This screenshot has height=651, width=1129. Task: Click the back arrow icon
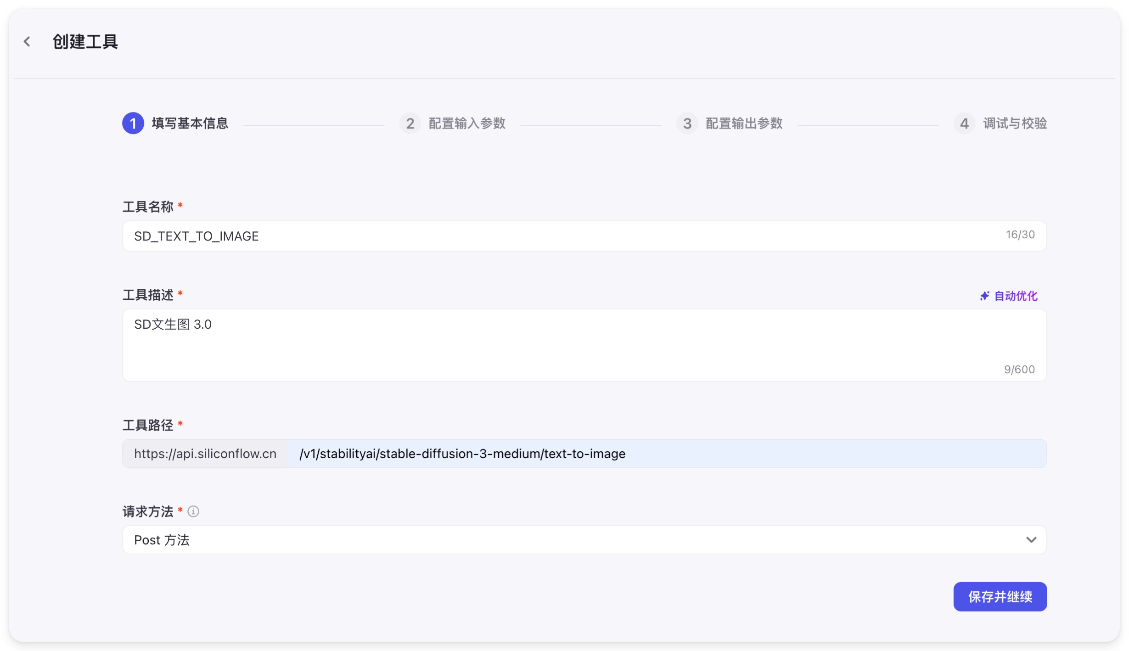point(27,42)
